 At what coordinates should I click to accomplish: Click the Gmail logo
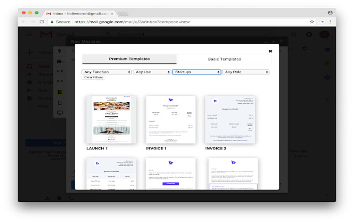[57, 35]
